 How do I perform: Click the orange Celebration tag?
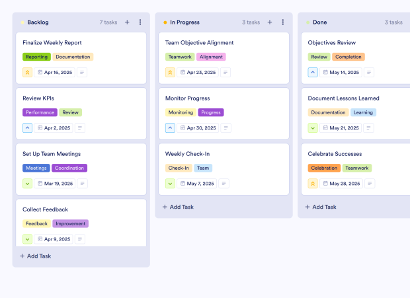click(324, 168)
